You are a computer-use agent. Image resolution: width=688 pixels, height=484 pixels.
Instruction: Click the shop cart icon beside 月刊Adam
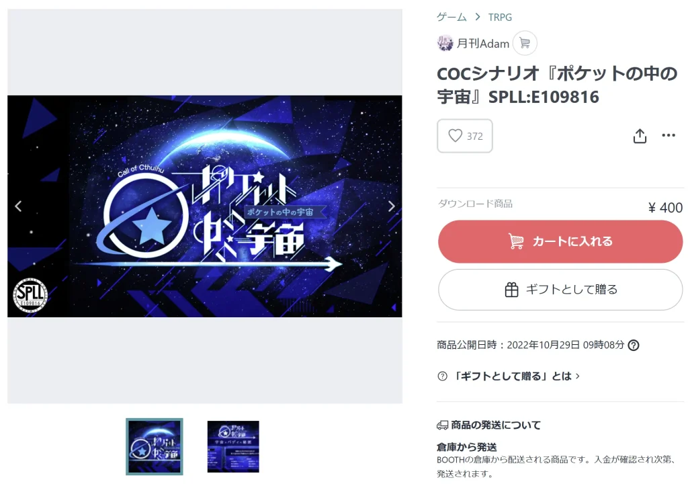pyautogui.click(x=525, y=43)
